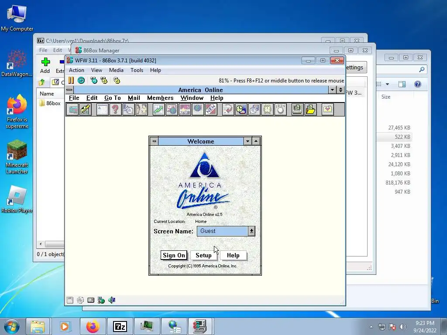Select the Guest screen name field
This screenshot has width=447, height=335.
pyautogui.click(x=223, y=231)
